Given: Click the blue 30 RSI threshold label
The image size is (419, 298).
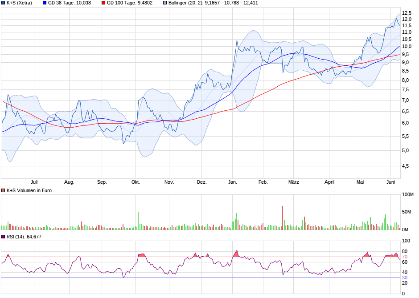Looking at the screenshot, I should pyautogui.click(x=405, y=278).
